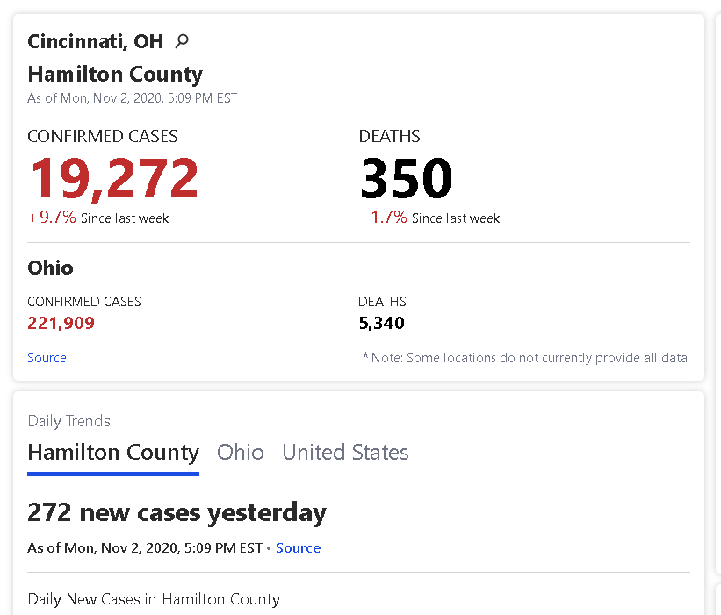Click the As of Mon, Nov 2 timestamp under Hamilton County
The width and height of the screenshot is (721, 615).
132,98
